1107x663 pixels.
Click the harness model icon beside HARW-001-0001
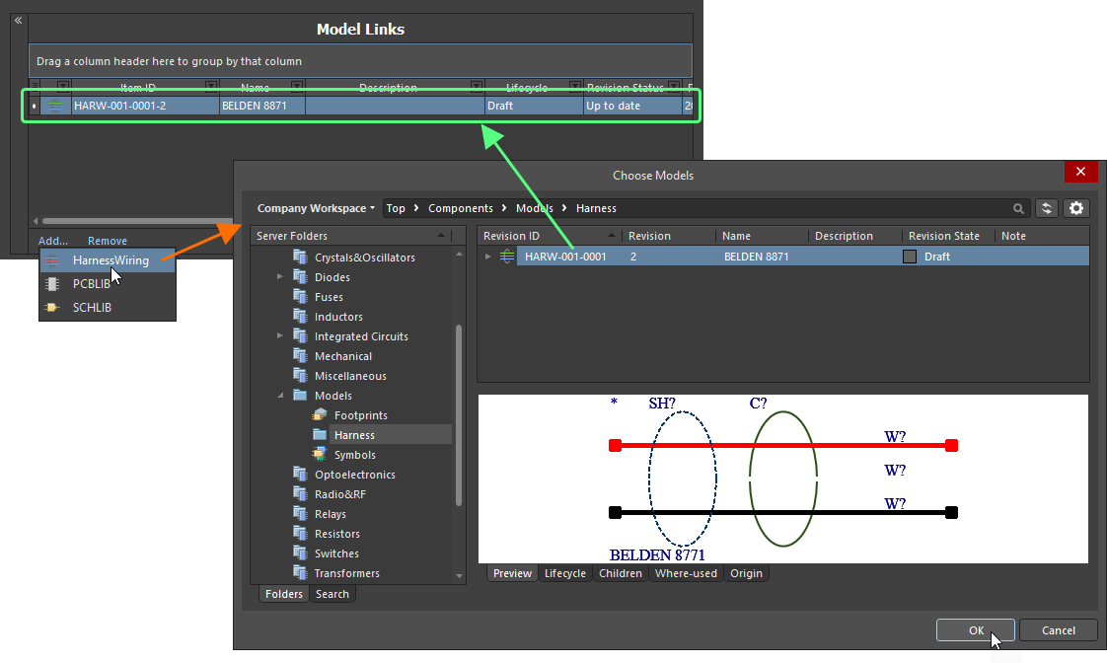coord(506,256)
